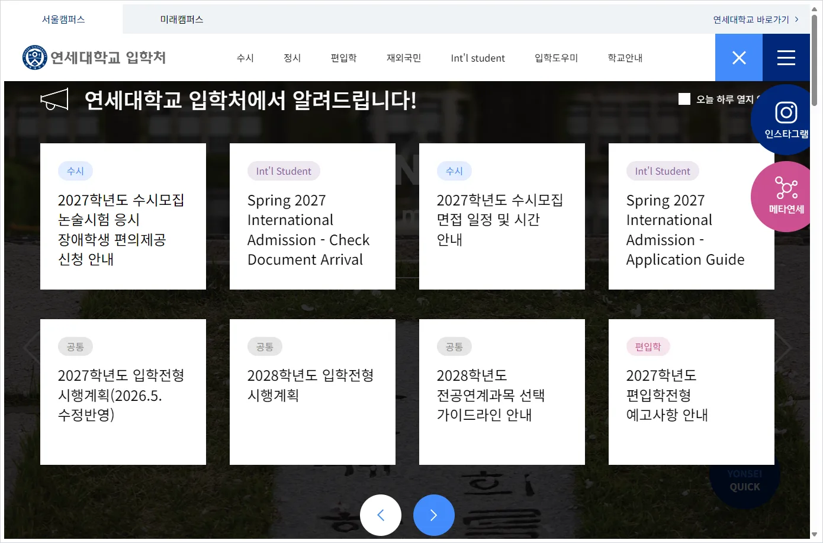This screenshot has height=543, width=823.
Task: Follow the 연세대학교 바로가기 link
Action: coord(756,20)
